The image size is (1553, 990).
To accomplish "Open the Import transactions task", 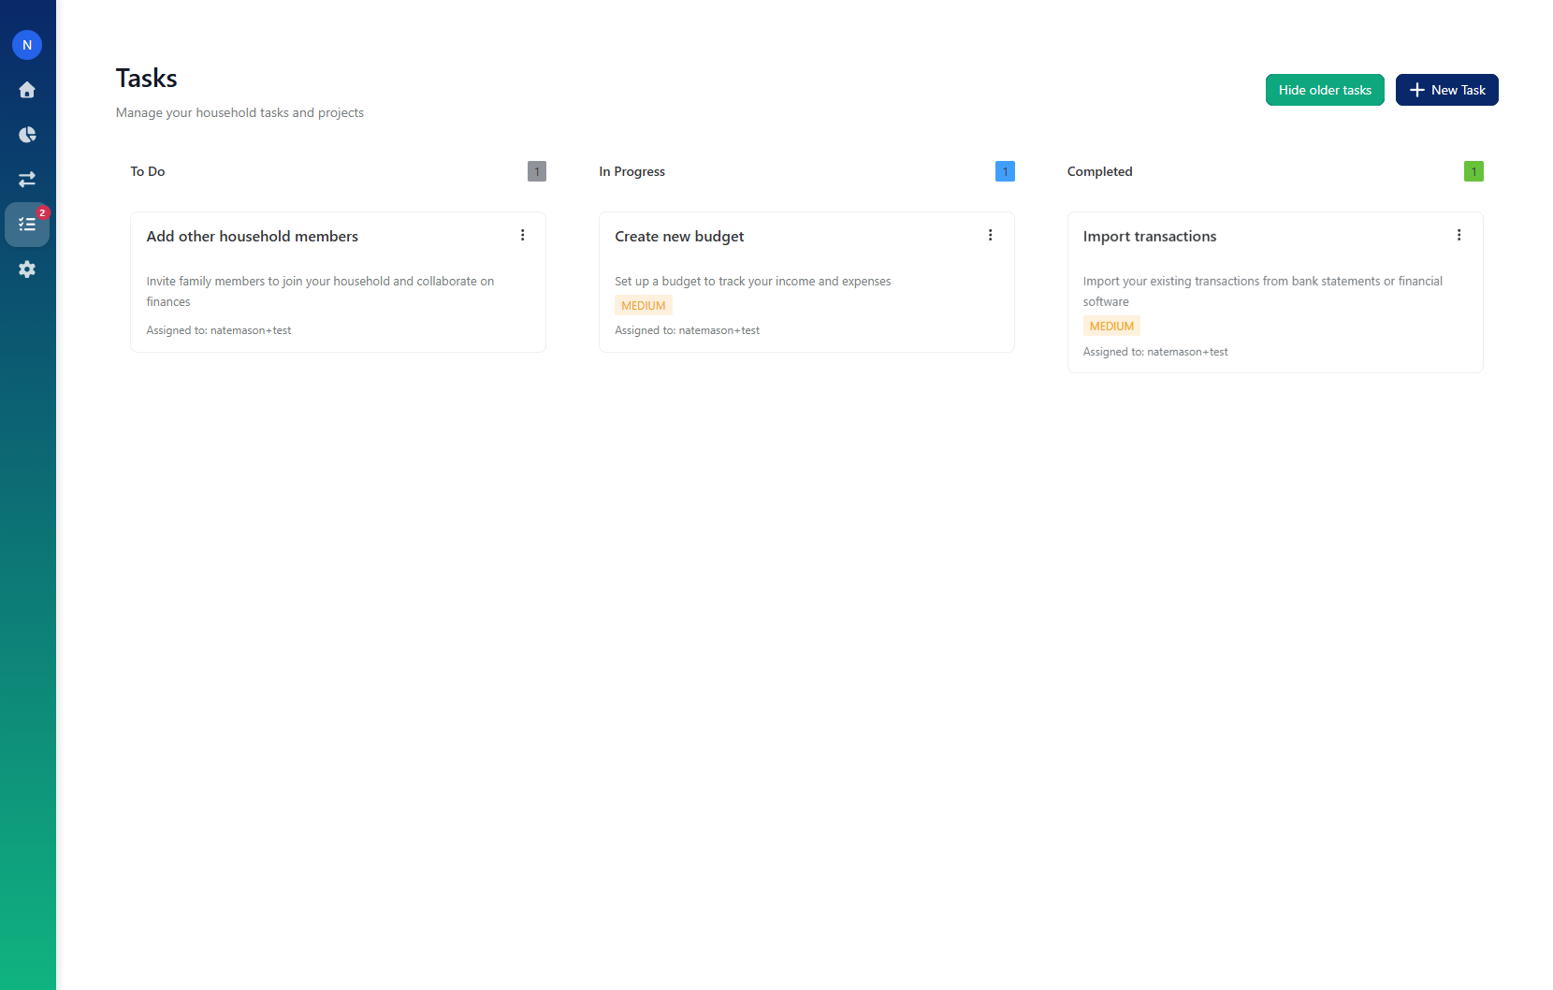I will pyautogui.click(x=1149, y=236).
